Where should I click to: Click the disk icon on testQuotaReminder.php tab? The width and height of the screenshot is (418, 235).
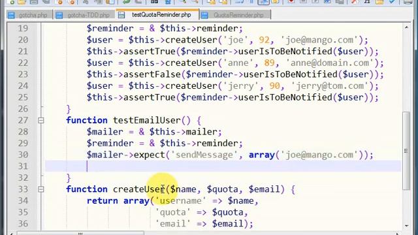[x=121, y=15]
